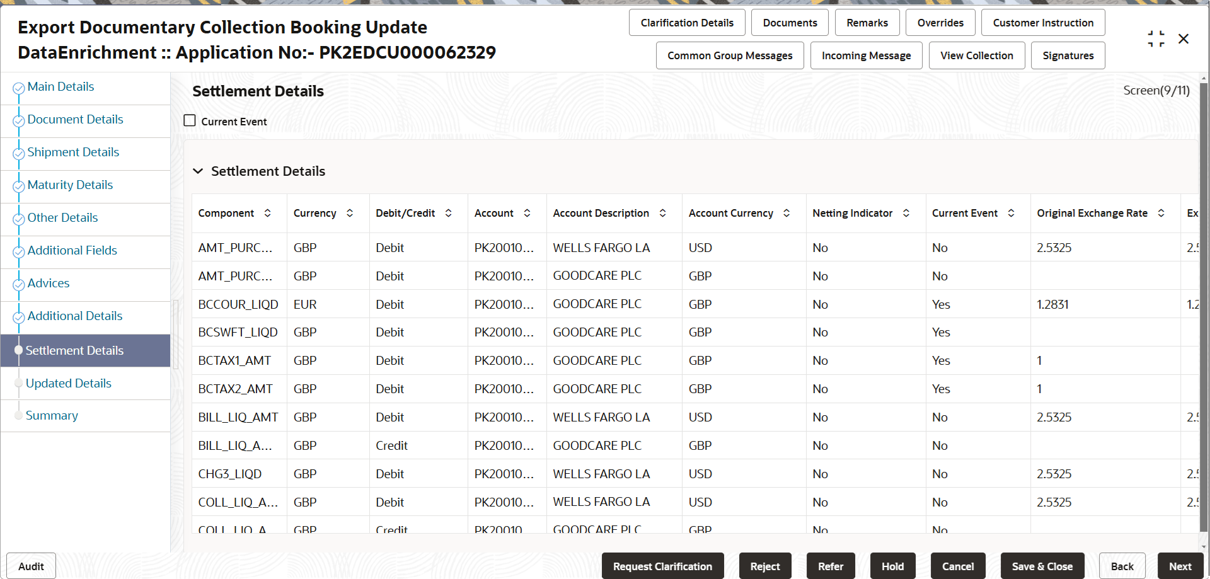Sort table by Component column
This screenshot has width=1210, height=579.
(x=268, y=213)
